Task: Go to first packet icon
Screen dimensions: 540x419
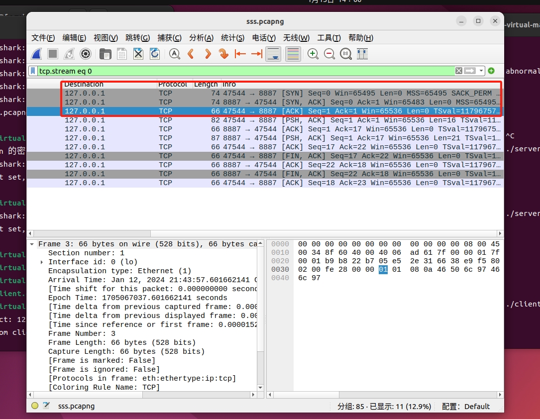Action: pyautogui.click(x=240, y=54)
